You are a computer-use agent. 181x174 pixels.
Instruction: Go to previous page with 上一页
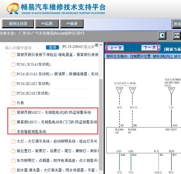tap(115, 48)
